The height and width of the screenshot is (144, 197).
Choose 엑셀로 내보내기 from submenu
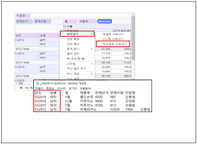click(113, 34)
